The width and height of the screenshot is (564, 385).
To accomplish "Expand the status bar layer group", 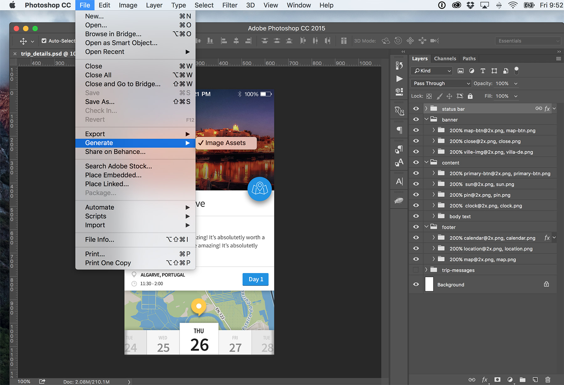I will 426,109.
